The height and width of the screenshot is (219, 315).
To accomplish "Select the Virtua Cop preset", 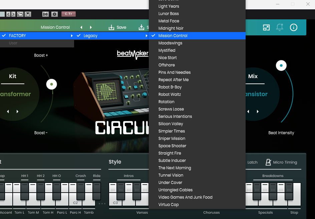I will pos(197,205).
